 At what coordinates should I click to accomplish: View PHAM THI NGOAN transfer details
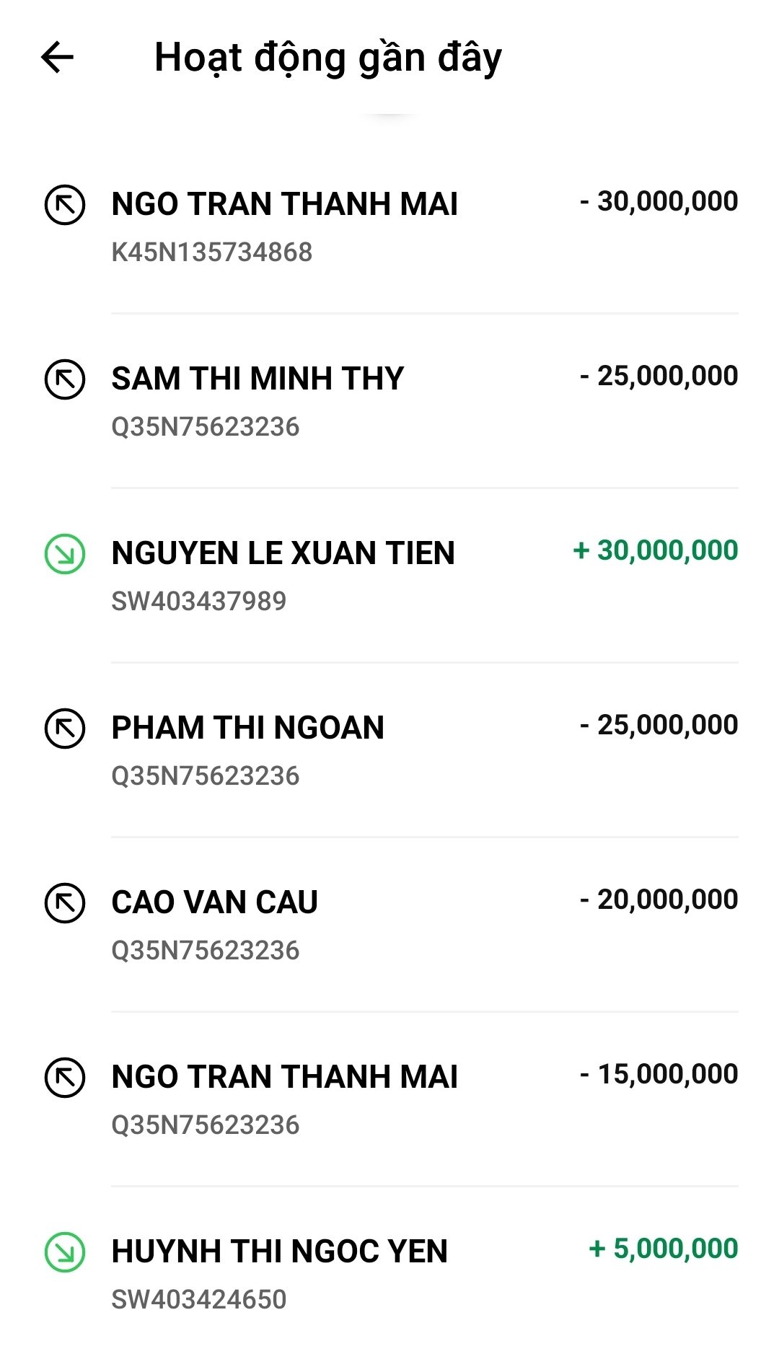(x=247, y=728)
